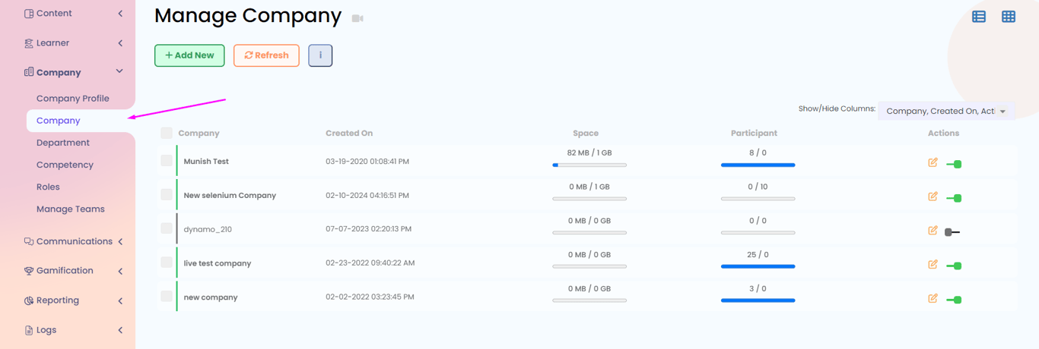Collapse the Company menu chevron
This screenshot has height=349, width=1039.
[119, 71]
